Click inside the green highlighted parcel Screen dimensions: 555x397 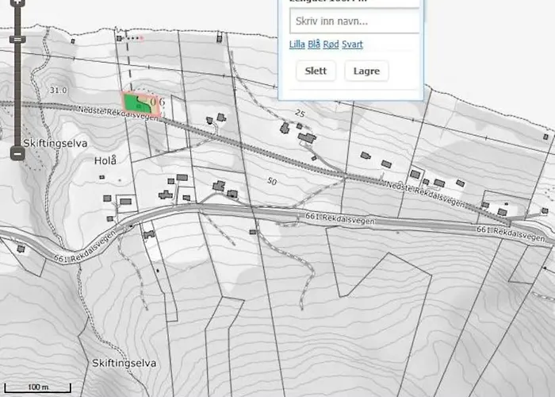pos(135,104)
